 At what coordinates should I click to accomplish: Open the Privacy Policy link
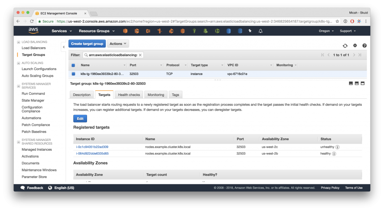click(330, 188)
